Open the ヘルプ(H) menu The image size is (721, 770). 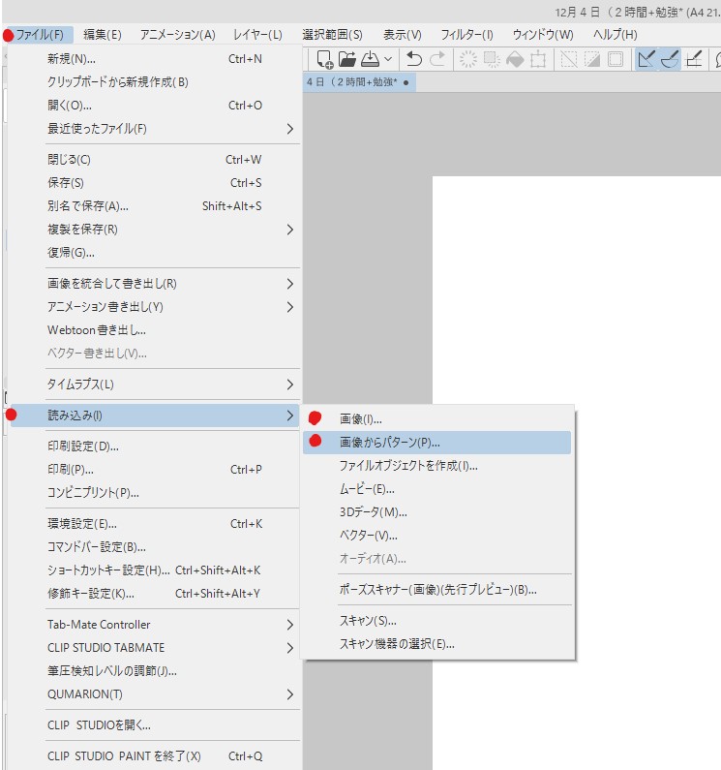coord(615,35)
